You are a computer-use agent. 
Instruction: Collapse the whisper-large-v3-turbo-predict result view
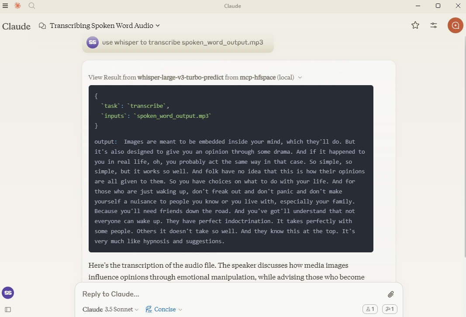tap(300, 77)
